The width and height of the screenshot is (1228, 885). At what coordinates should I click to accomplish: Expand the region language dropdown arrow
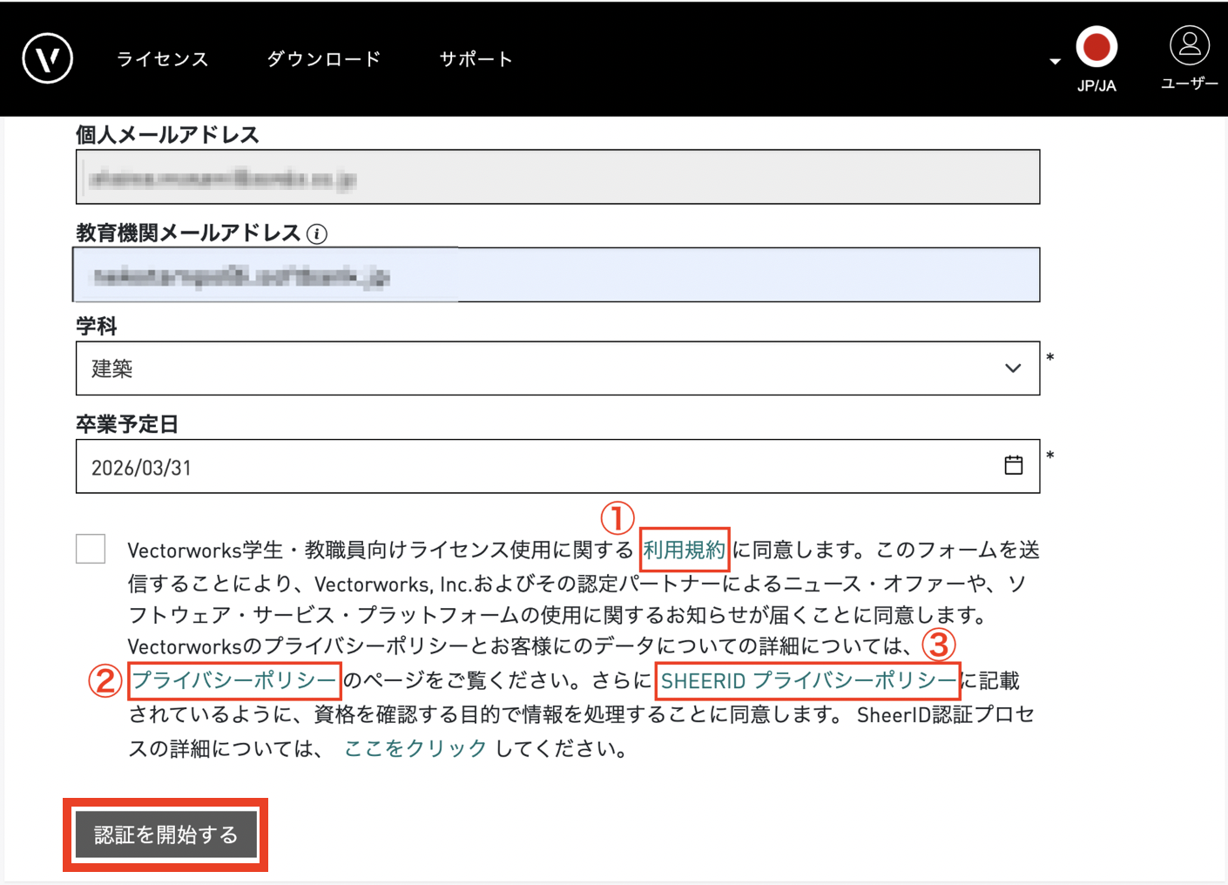coord(1055,62)
